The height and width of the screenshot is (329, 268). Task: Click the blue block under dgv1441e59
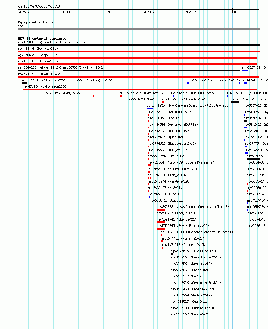coord(150,108)
